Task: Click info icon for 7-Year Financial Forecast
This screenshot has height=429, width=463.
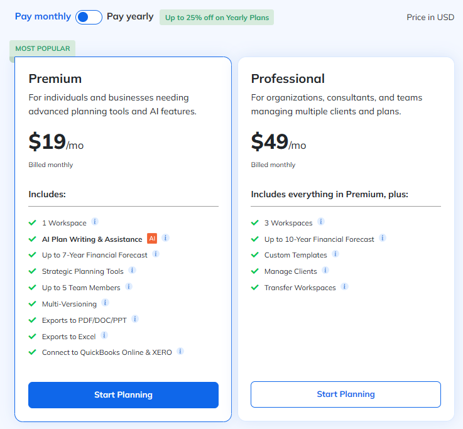Action: (x=156, y=254)
